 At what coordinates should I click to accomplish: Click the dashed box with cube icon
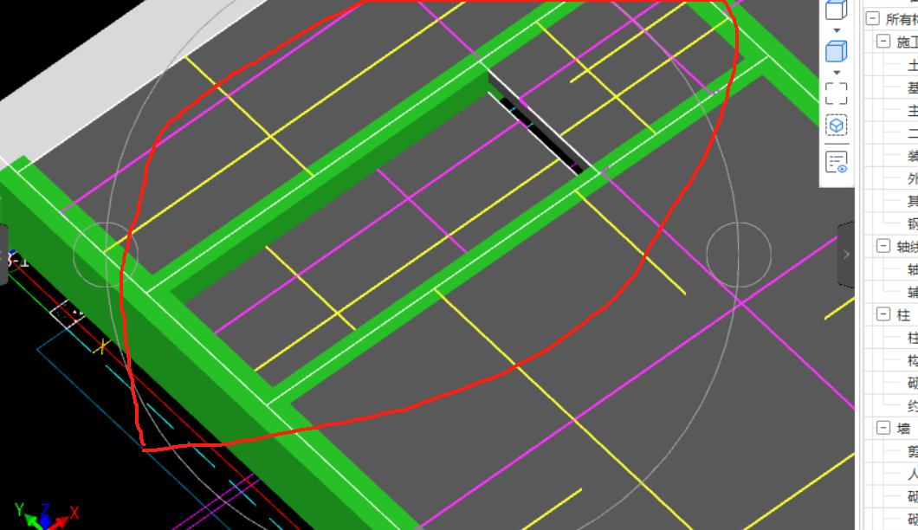pos(836,126)
